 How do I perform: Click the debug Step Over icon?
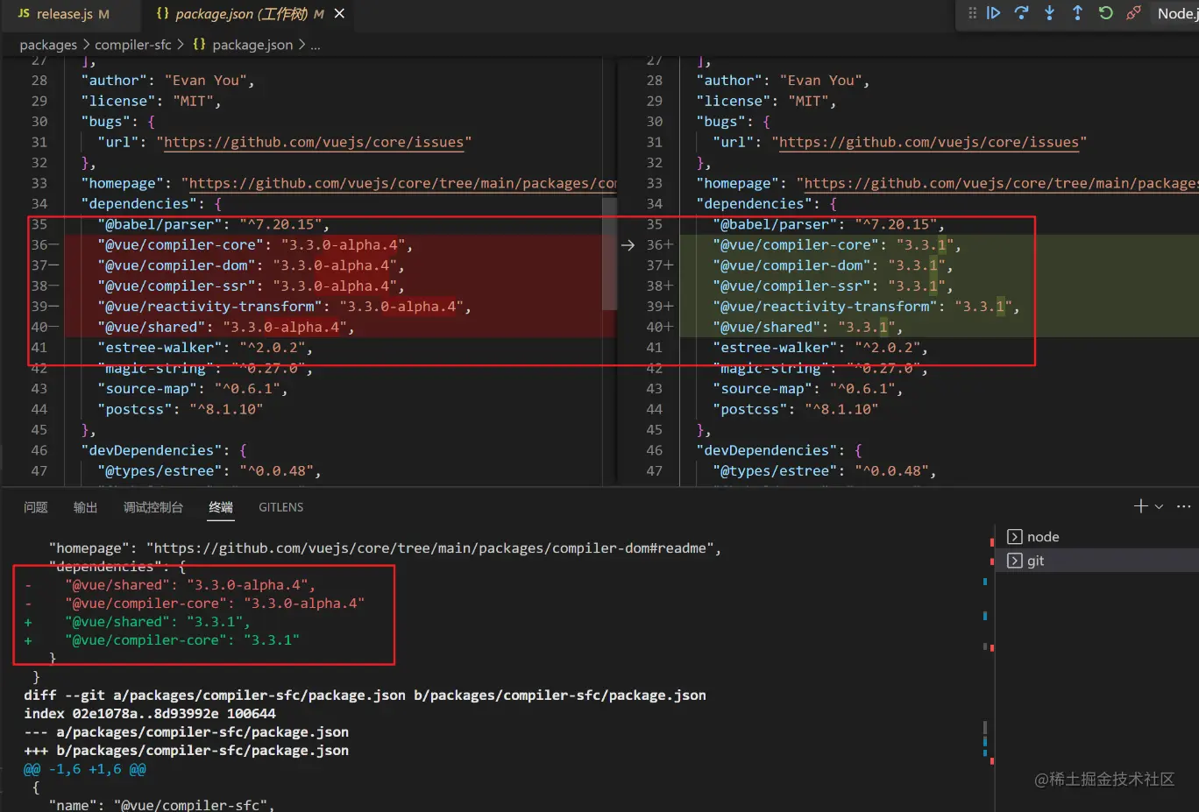pos(1021,13)
